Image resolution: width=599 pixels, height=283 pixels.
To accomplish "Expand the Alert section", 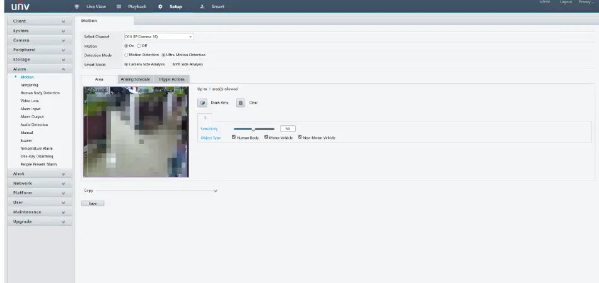I will point(39,174).
